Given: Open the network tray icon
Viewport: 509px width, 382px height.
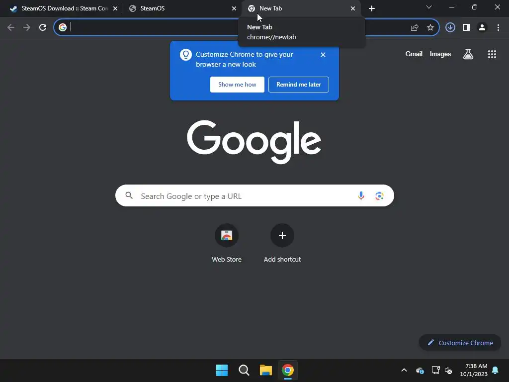Looking at the screenshot, I should pos(435,370).
